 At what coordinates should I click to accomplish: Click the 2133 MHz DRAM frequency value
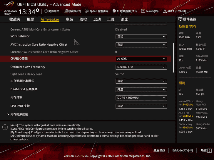tap(202, 60)
